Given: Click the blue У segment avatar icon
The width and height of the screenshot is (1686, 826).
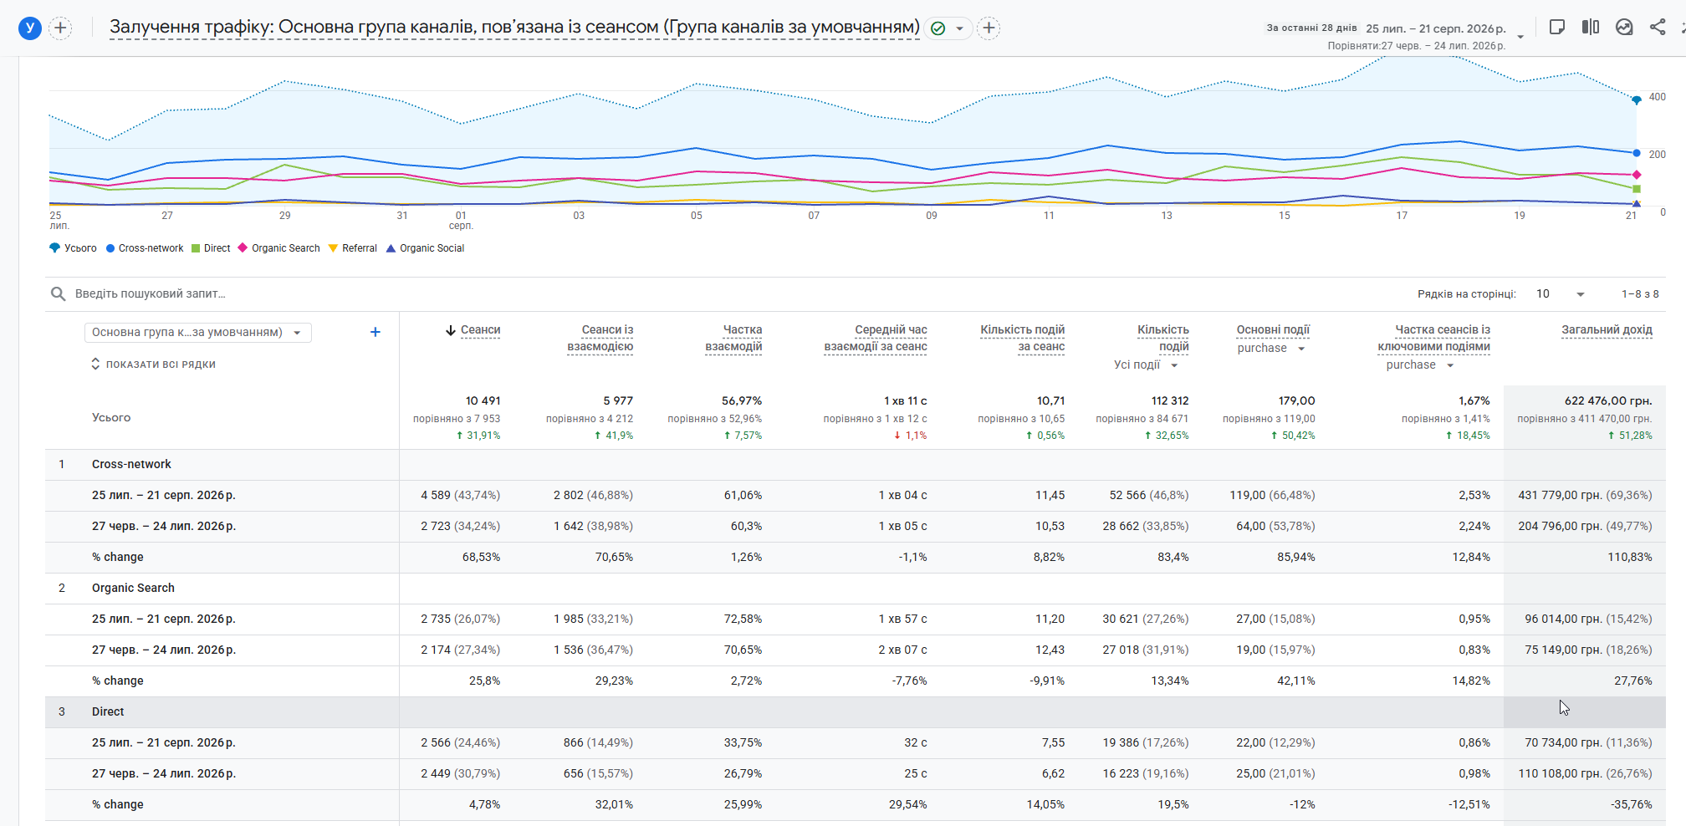Looking at the screenshot, I should coord(30,28).
